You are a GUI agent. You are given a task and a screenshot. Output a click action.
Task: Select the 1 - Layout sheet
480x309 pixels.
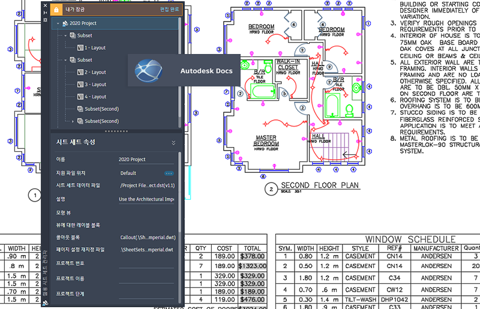pyautogui.click(x=95, y=48)
